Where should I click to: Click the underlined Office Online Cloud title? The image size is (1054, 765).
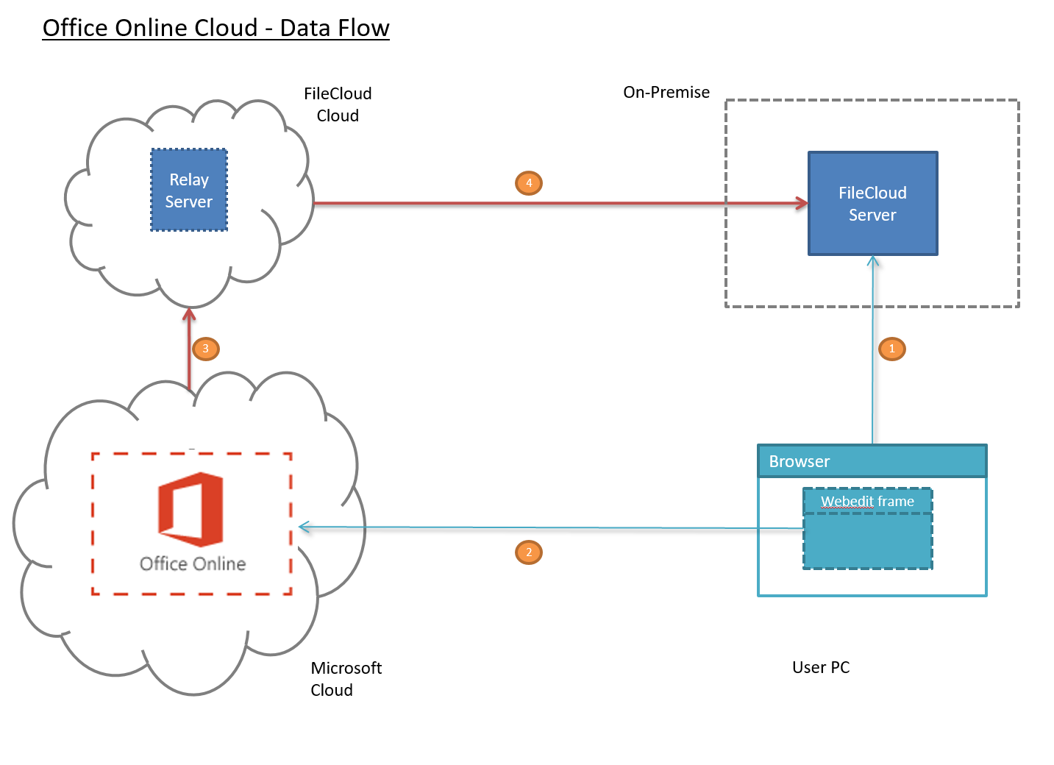(x=216, y=28)
